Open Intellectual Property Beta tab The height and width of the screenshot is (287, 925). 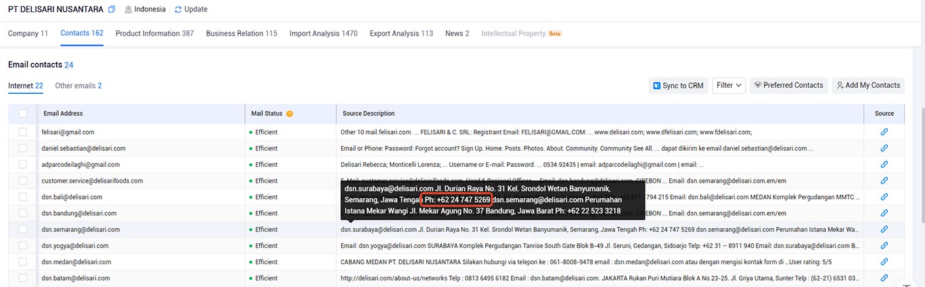tap(522, 33)
